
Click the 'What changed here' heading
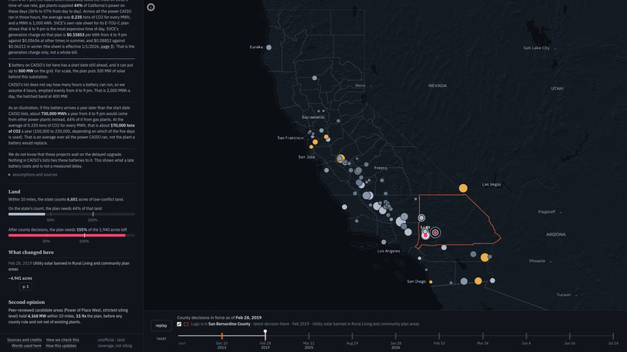coord(31,253)
